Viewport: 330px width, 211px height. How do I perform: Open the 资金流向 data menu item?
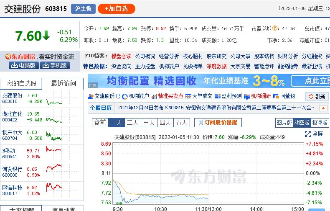click(121, 66)
